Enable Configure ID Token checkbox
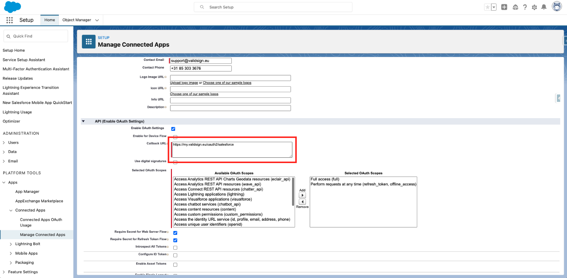The height and width of the screenshot is (278, 567). coord(175,255)
